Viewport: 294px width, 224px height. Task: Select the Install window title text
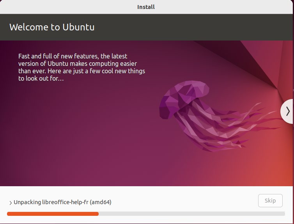tap(146, 7)
